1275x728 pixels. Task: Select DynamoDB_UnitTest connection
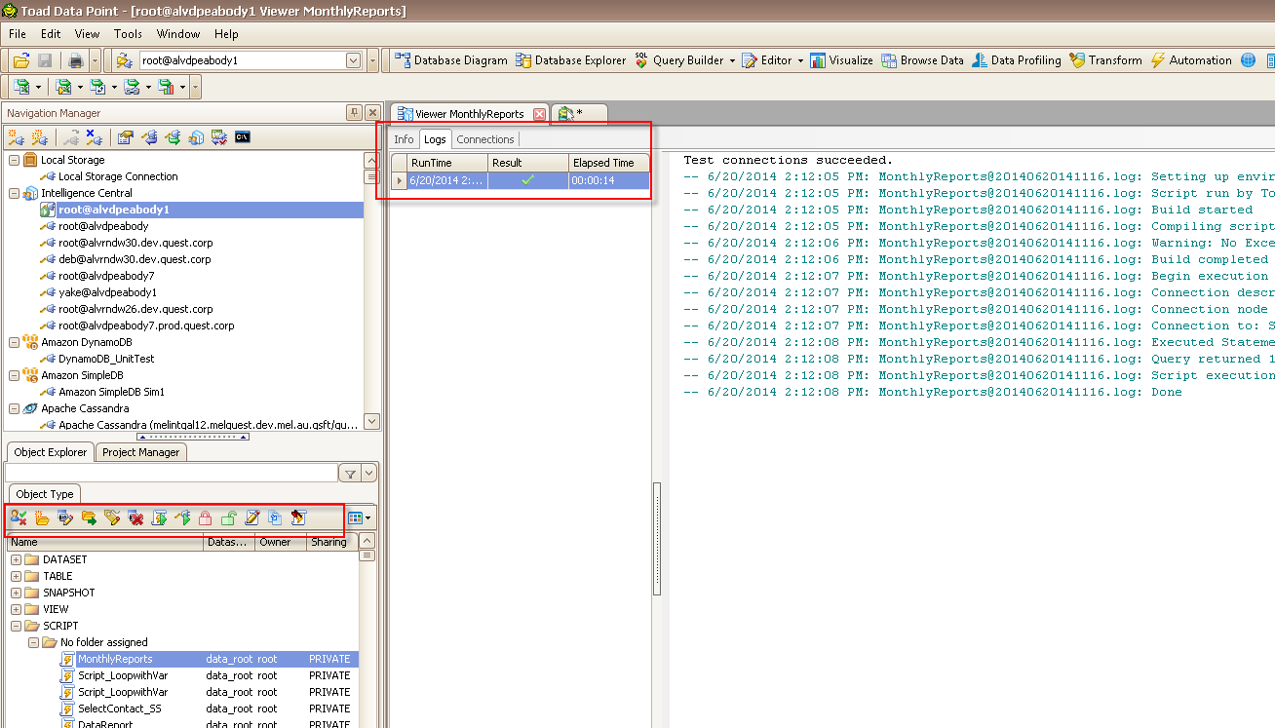[106, 359]
